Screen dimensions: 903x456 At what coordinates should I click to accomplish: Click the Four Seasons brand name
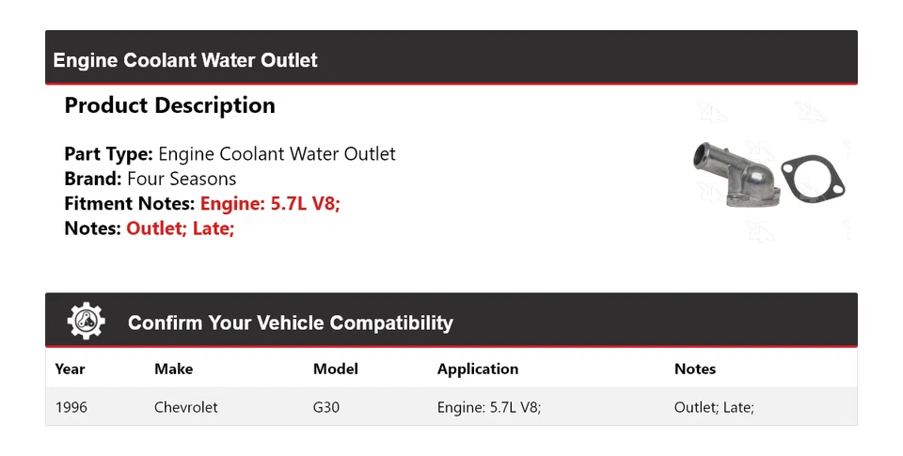pos(182,179)
